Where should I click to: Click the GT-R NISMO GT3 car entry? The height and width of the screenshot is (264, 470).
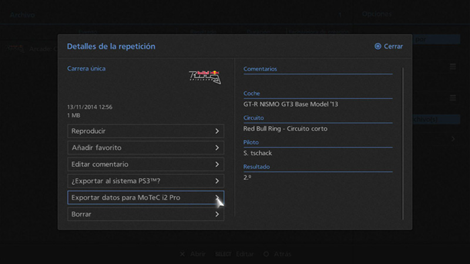pyautogui.click(x=291, y=104)
